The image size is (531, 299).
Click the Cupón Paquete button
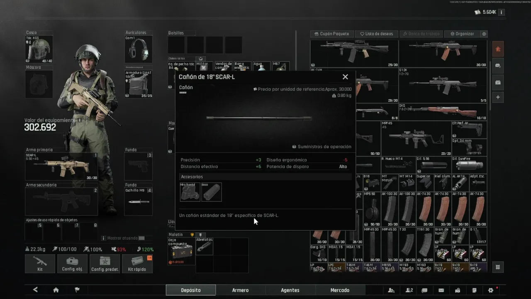332,34
